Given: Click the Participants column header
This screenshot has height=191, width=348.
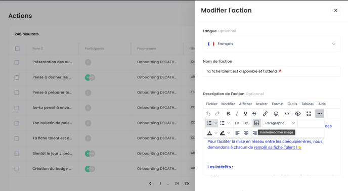Looking at the screenshot, I should tap(94, 49).
